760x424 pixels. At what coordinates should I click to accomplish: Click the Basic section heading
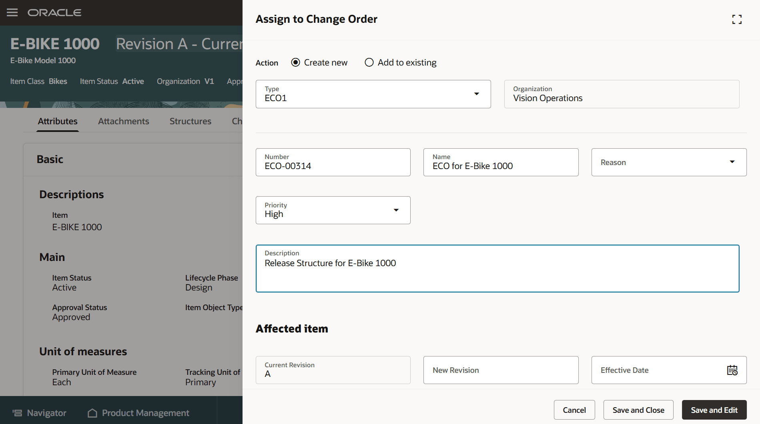(x=50, y=159)
